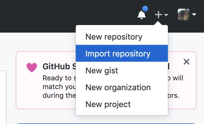Screen dimensions: 204x124
Task: Click the GitHub Sponsors banner heading
Action: point(58,67)
